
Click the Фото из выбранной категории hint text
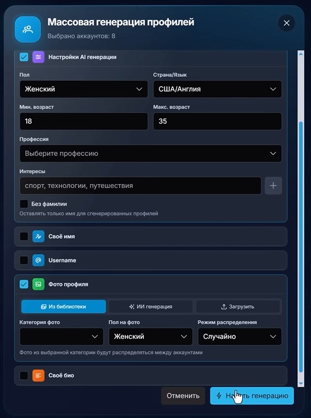point(111,353)
